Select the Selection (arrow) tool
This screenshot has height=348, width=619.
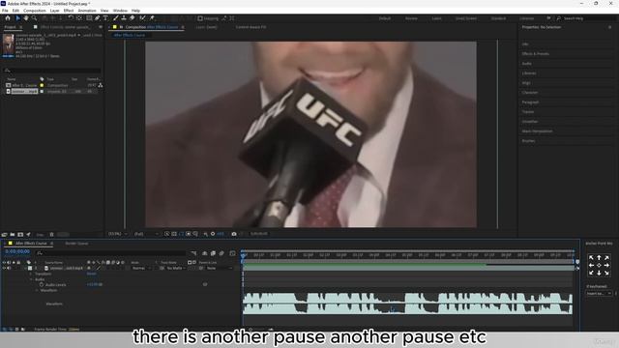(17, 18)
